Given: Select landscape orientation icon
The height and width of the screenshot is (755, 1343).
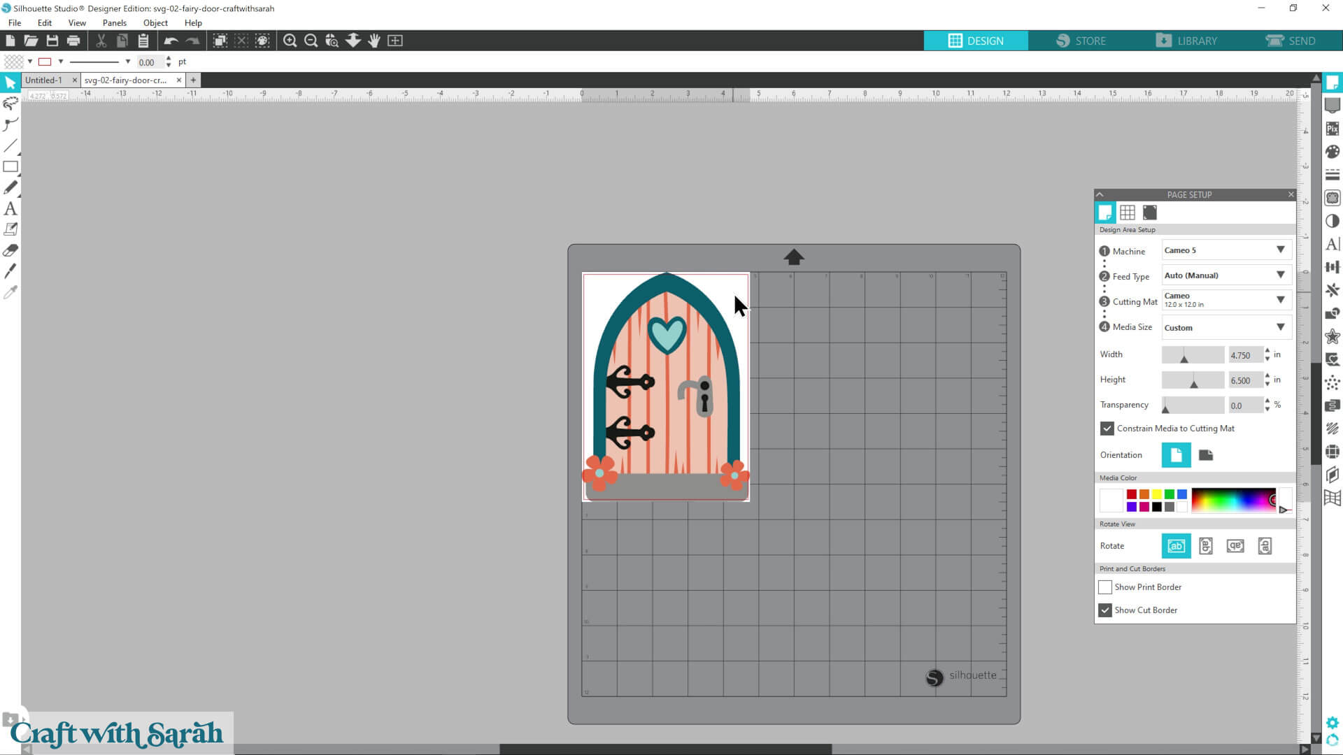Looking at the screenshot, I should [x=1205, y=455].
